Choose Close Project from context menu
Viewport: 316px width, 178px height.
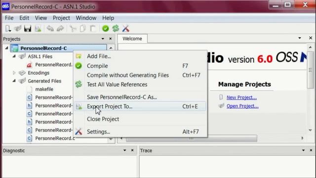point(140,119)
